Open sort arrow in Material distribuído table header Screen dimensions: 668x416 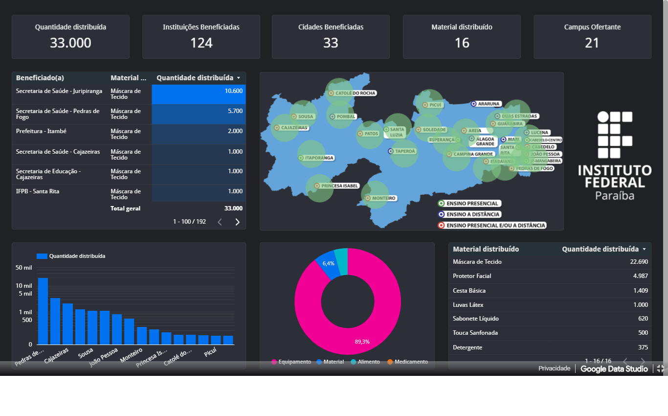coord(644,249)
